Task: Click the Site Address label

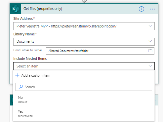Action: [23, 19]
